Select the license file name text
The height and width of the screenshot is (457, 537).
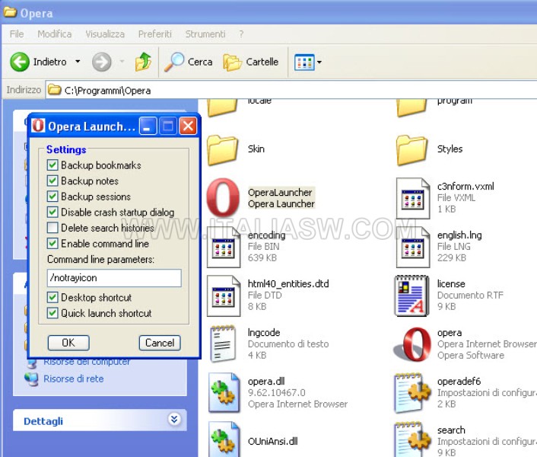(x=451, y=284)
